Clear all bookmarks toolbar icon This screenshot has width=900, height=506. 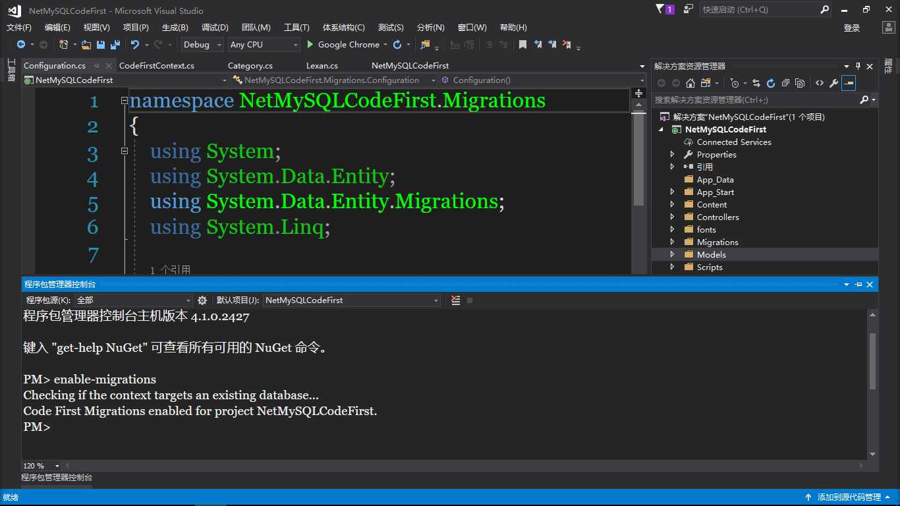click(x=567, y=44)
